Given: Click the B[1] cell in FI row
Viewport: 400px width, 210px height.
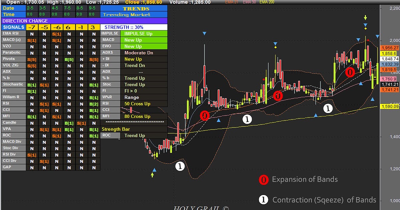Looking at the screenshot, I should [x=32, y=91].
